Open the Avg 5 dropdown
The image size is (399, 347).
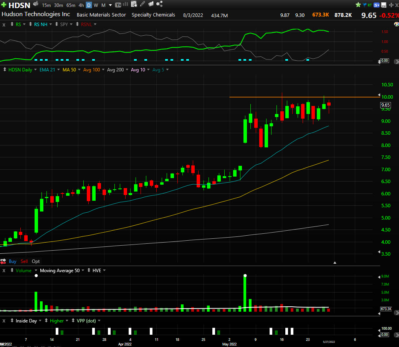tap(167, 70)
